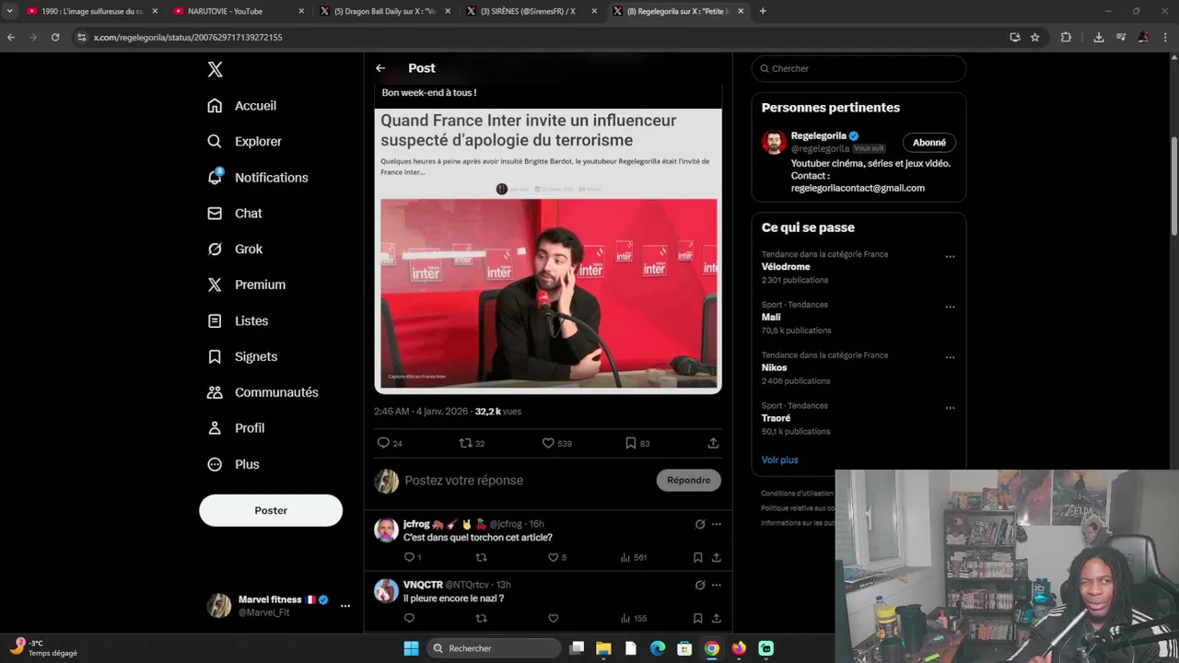Open options for Nikos trend
Viewport: 1179px width, 663px height.
click(x=950, y=357)
